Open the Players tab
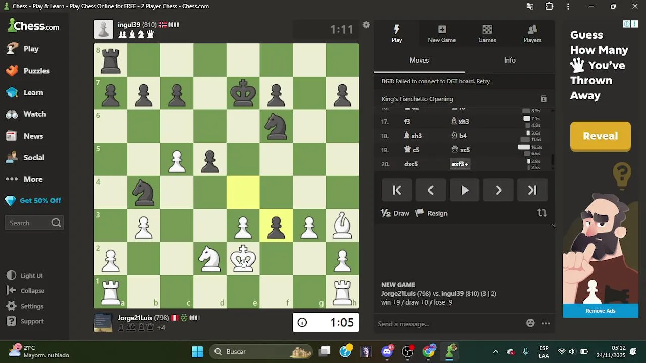Viewport: 646px width, 363px height. (532, 34)
